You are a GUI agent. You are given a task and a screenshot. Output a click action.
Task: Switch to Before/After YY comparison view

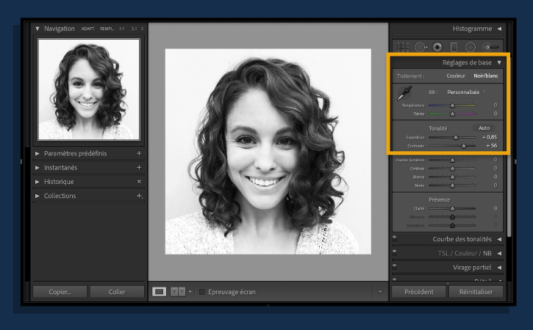pyautogui.click(x=178, y=292)
